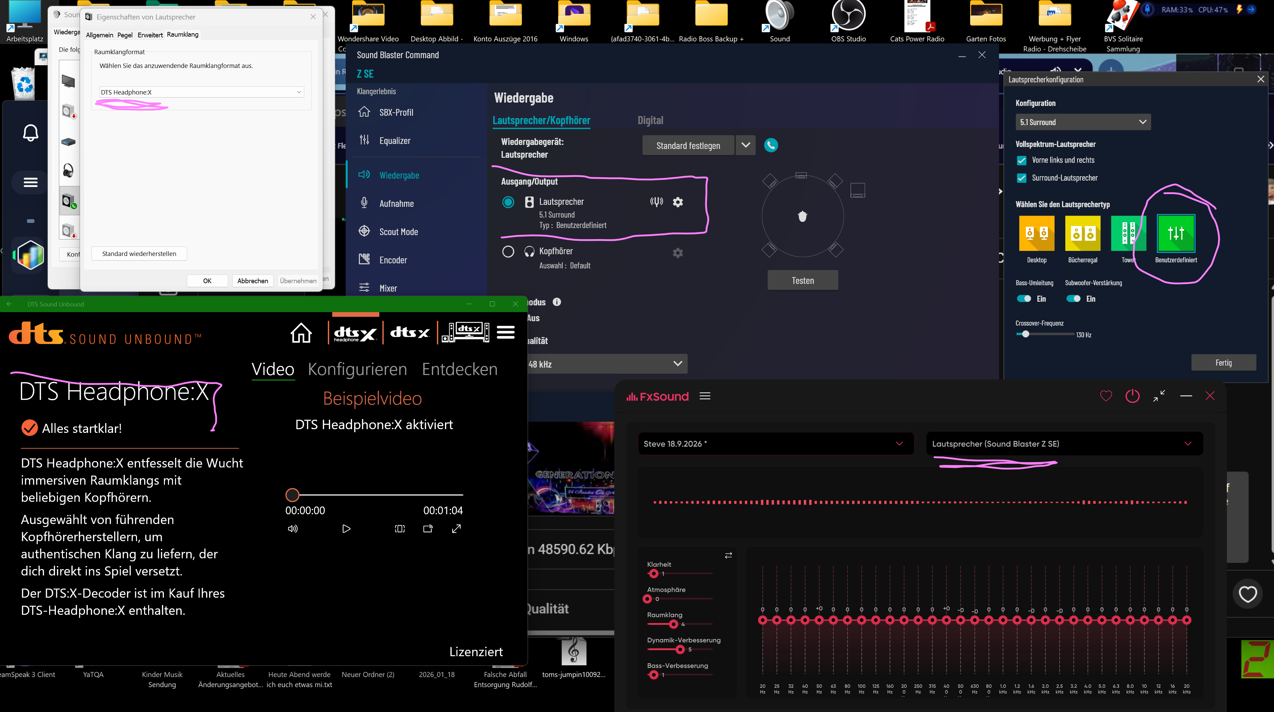The width and height of the screenshot is (1274, 712).
Task: Click Standard festlegen button
Action: pyautogui.click(x=688, y=145)
